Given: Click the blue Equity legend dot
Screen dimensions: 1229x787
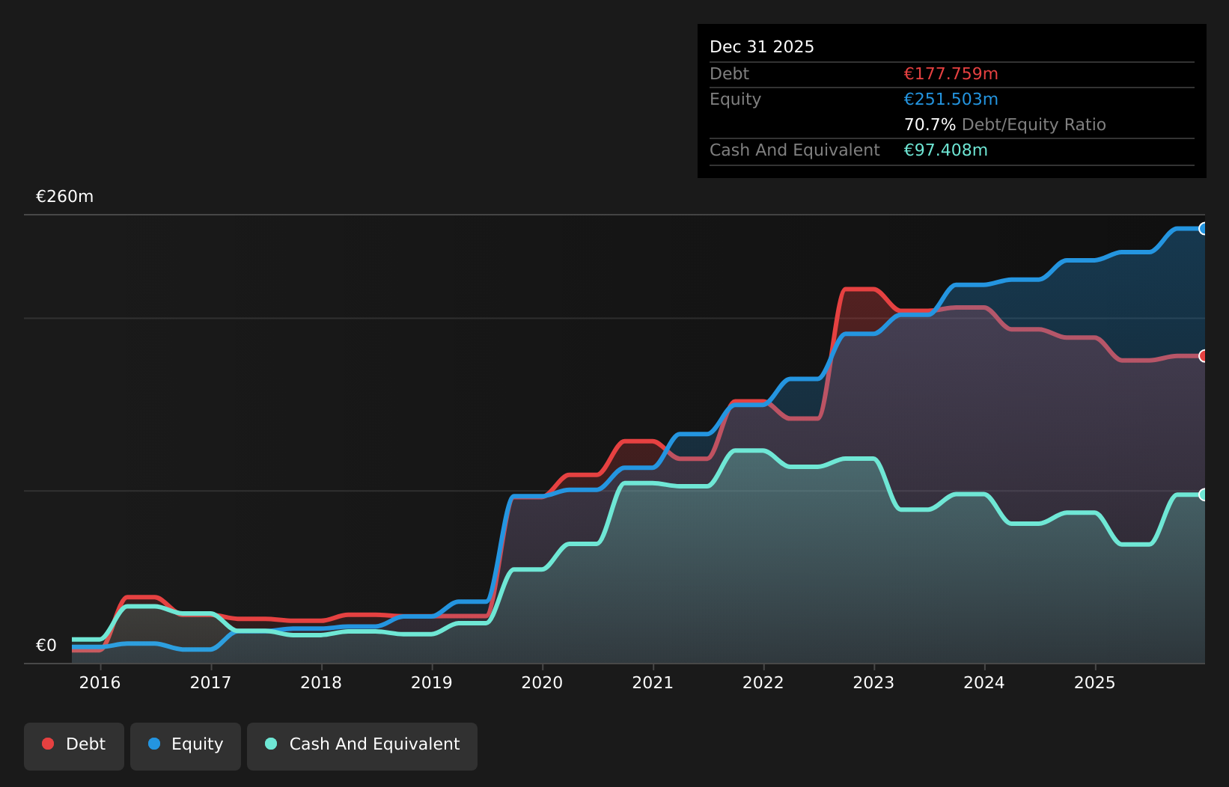Looking at the screenshot, I should (154, 744).
